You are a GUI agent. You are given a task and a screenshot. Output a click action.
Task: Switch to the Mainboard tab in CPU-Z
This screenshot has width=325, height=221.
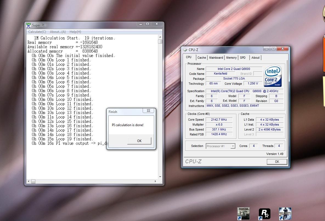pos(216,58)
